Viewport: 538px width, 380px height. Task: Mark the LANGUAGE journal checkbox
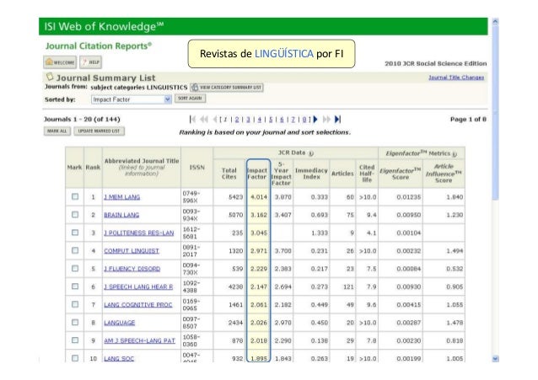point(75,321)
